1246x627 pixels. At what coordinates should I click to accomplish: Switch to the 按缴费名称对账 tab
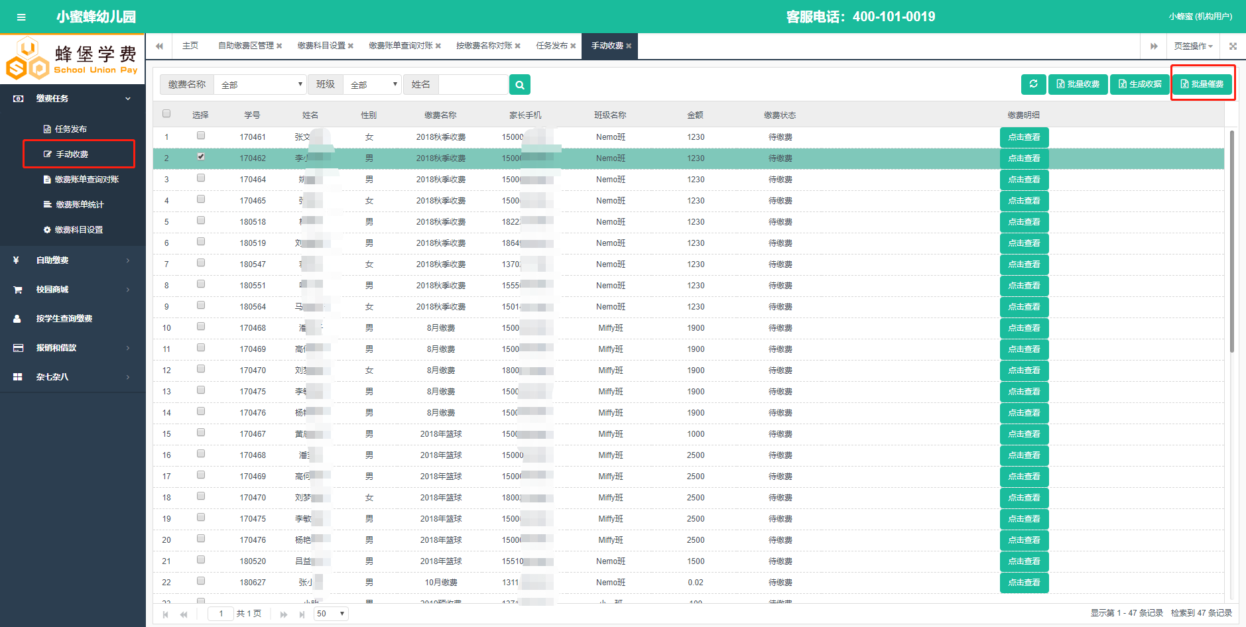(x=484, y=46)
